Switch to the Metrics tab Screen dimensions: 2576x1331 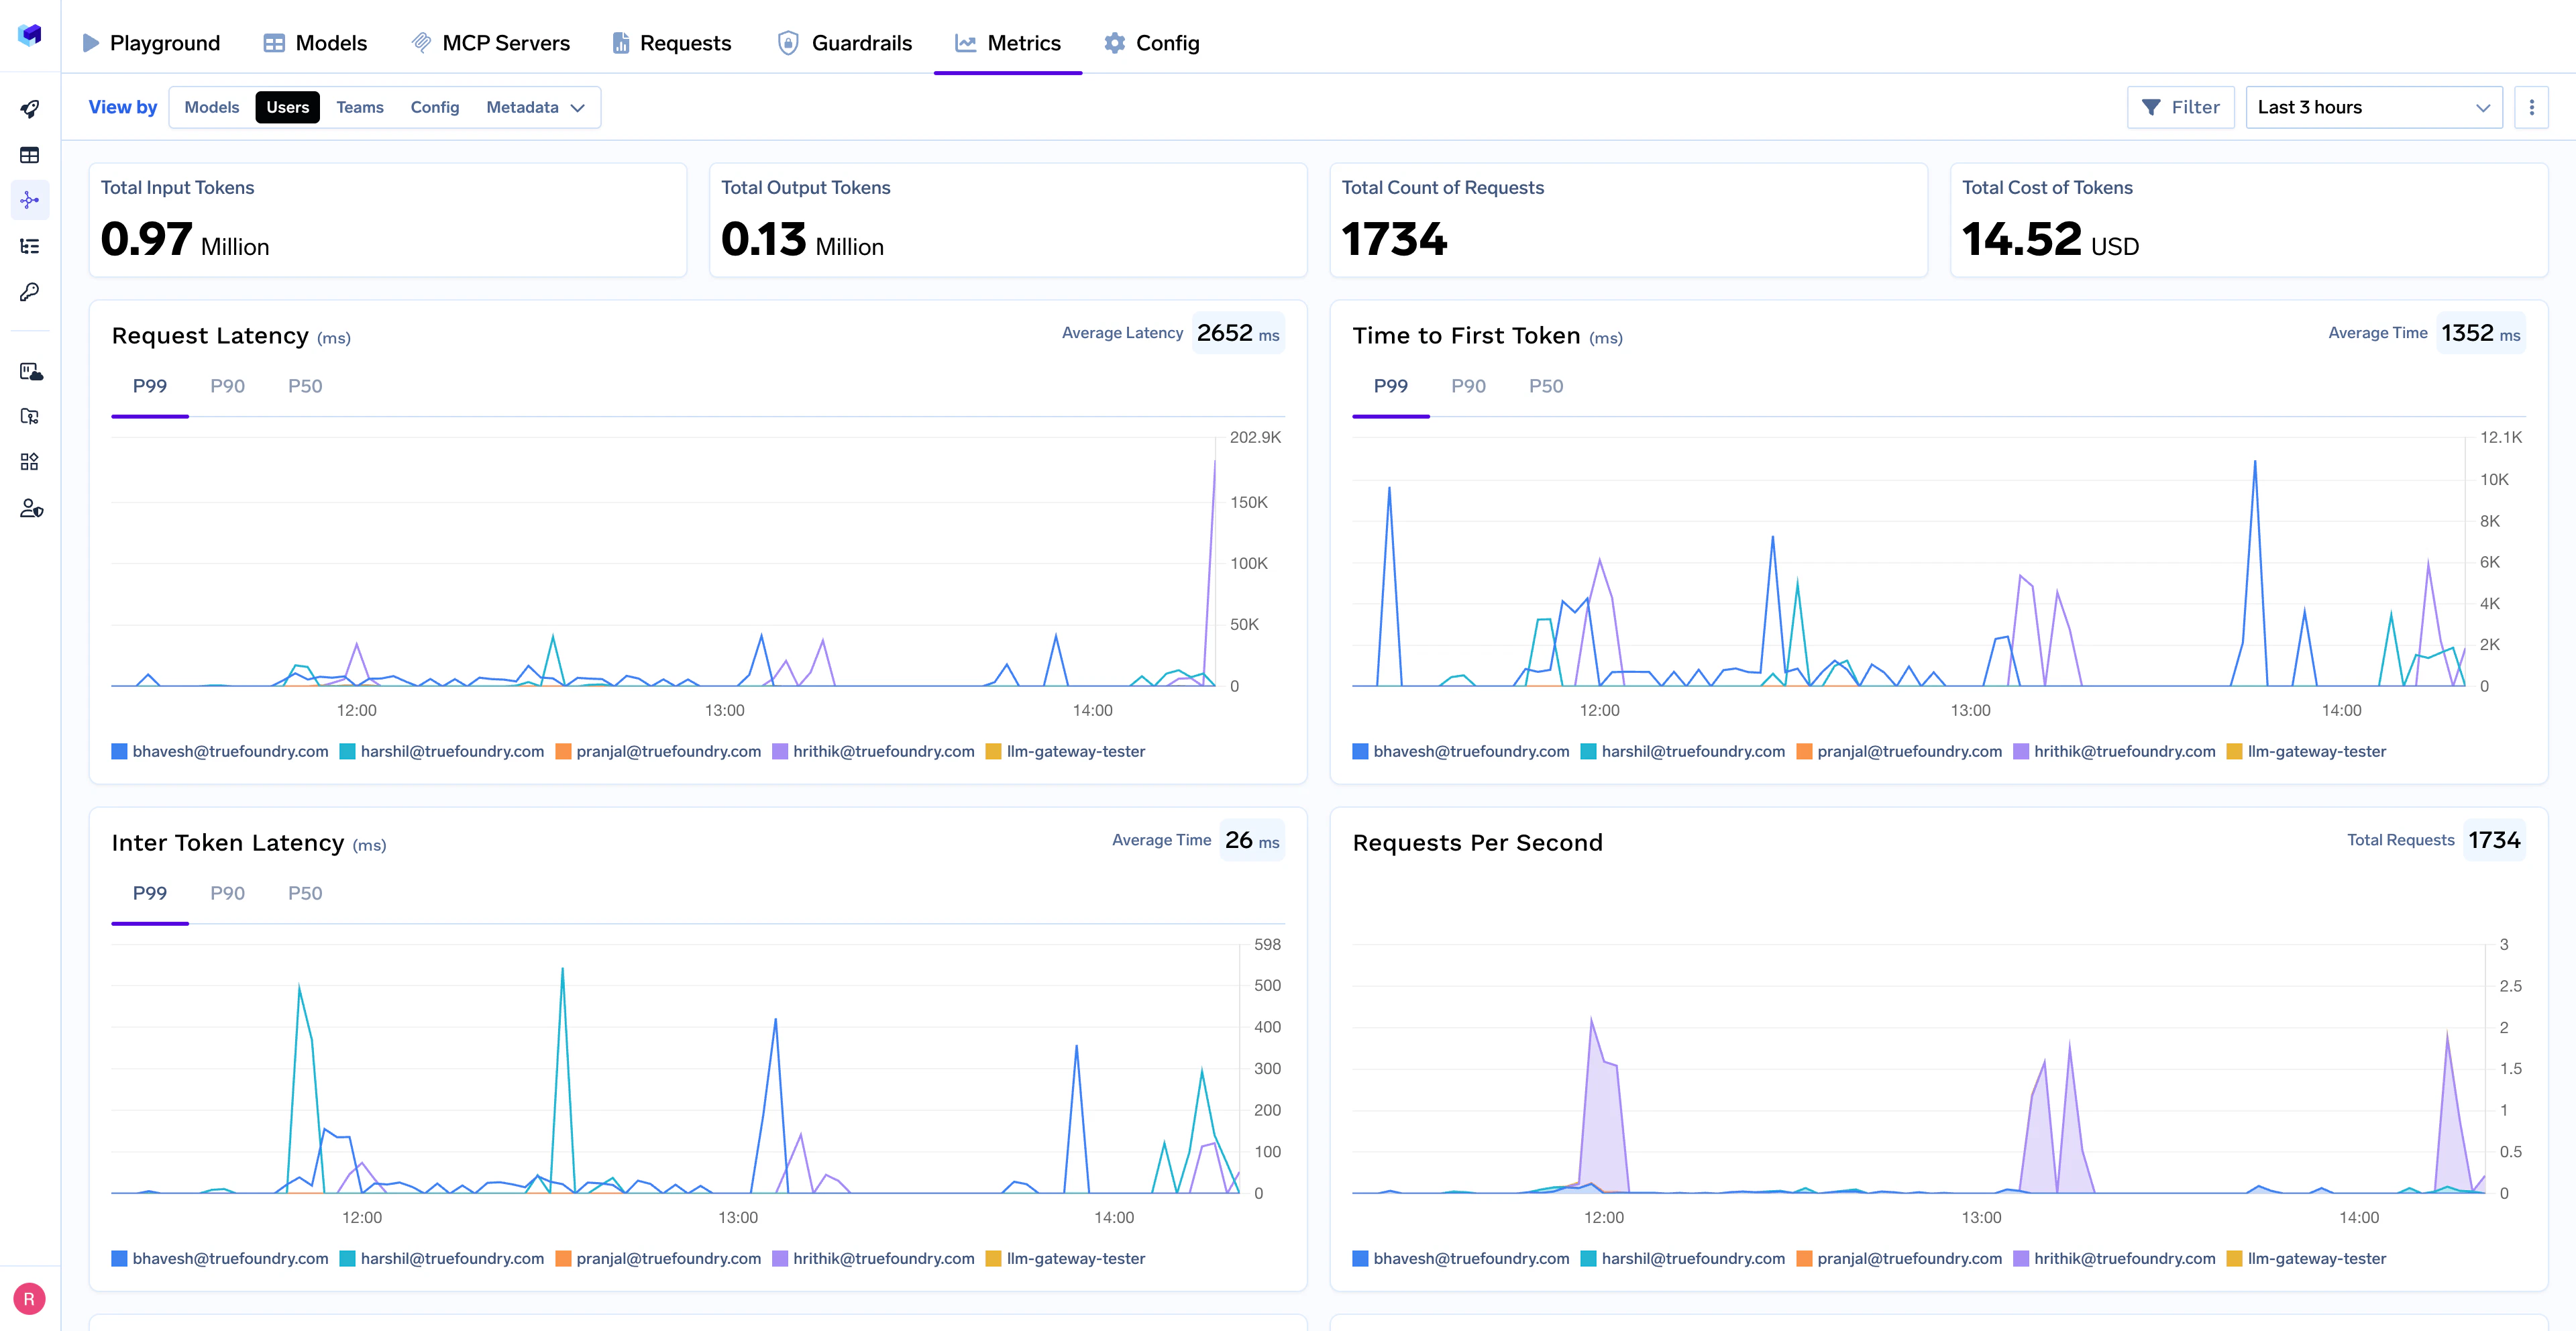tap(1008, 43)
